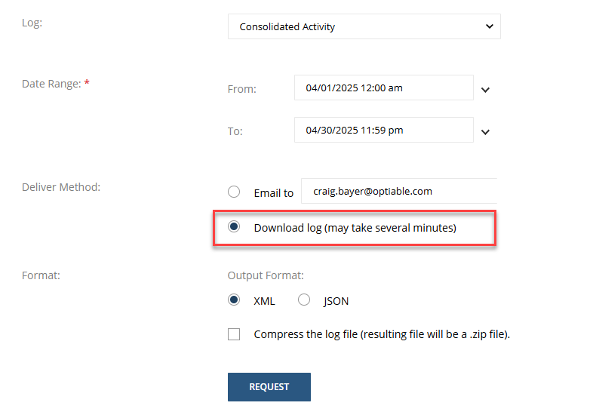
Task: Enable the Compress the log file checkbox
Action: coord(234,334)
